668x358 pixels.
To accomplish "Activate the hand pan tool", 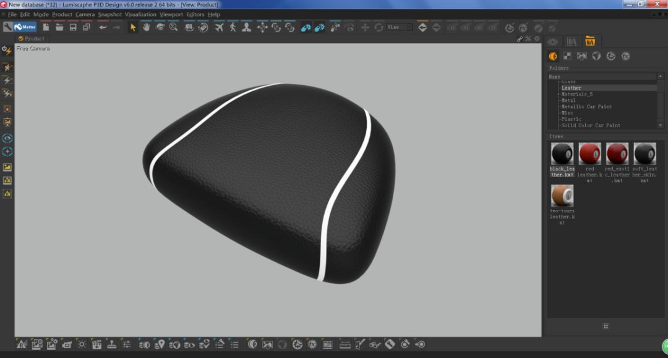I will [x=147, y=27].
